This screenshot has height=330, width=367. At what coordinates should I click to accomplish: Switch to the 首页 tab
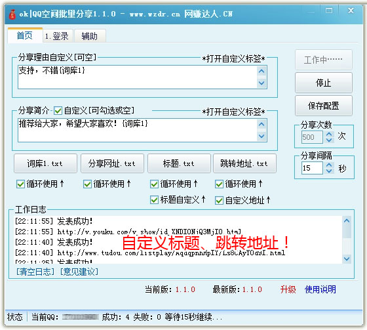tap(25, 35)
